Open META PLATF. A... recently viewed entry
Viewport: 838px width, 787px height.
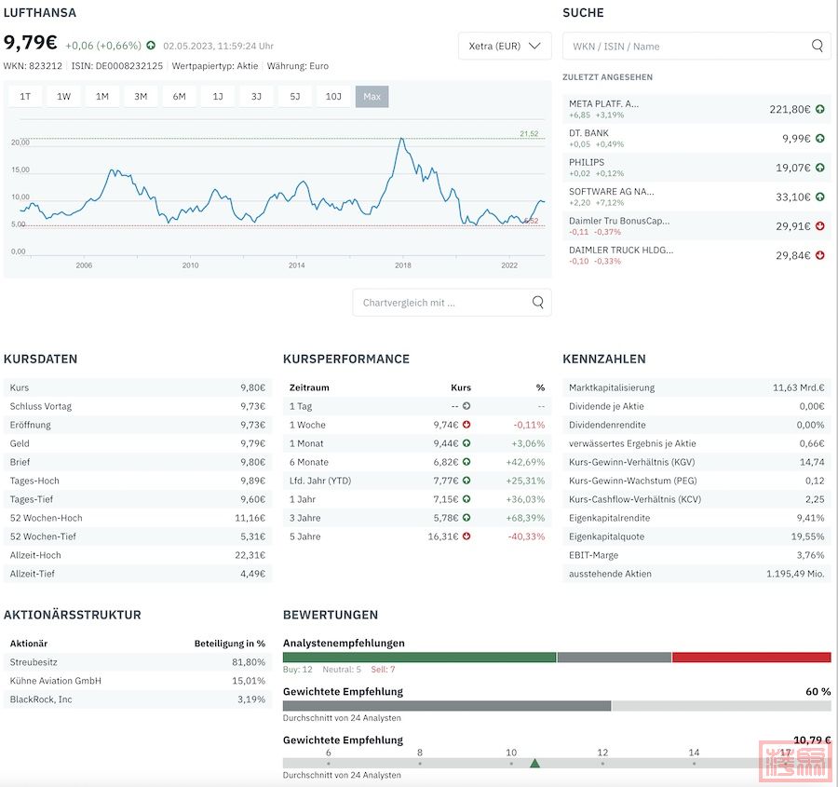[696, 109]
